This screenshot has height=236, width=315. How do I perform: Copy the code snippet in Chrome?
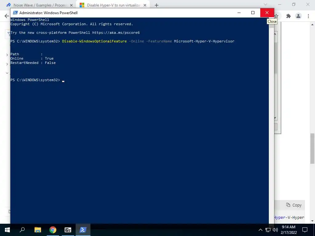pos(294,205)
